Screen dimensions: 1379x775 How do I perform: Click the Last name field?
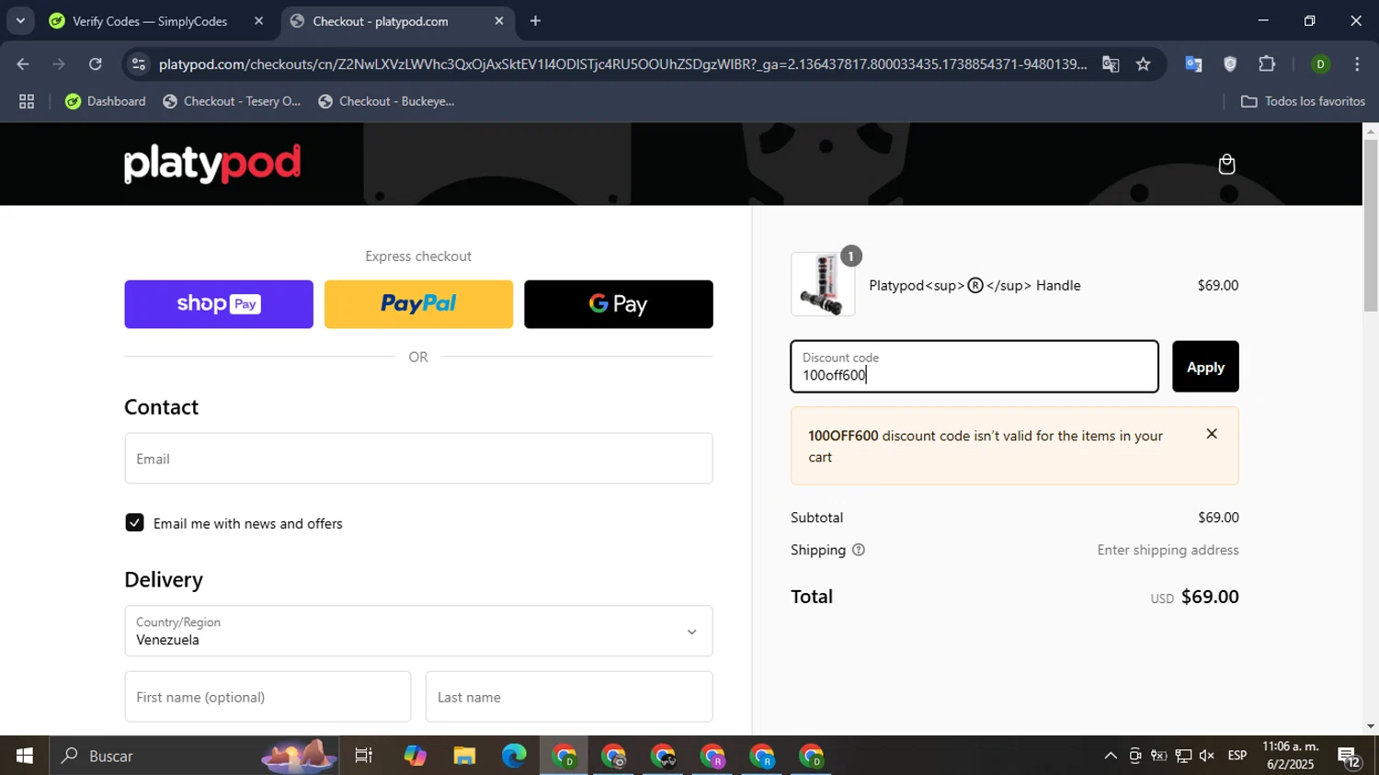[x=569, y=697]
